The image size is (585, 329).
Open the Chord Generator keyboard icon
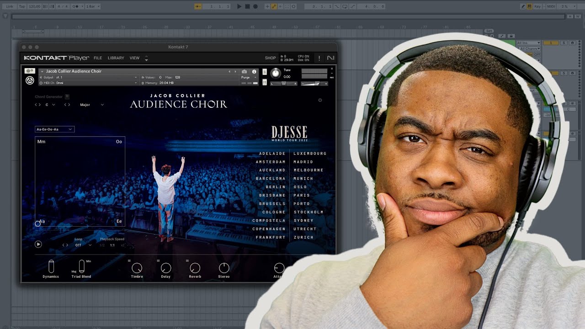pyautogui.click(x=67, y=97)
